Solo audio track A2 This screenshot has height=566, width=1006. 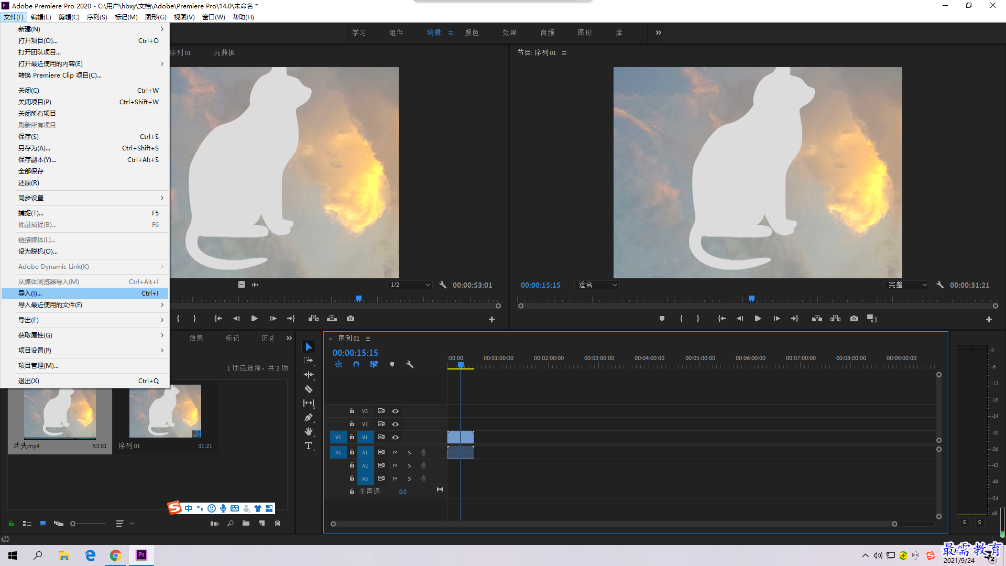(x=409, y=465)
